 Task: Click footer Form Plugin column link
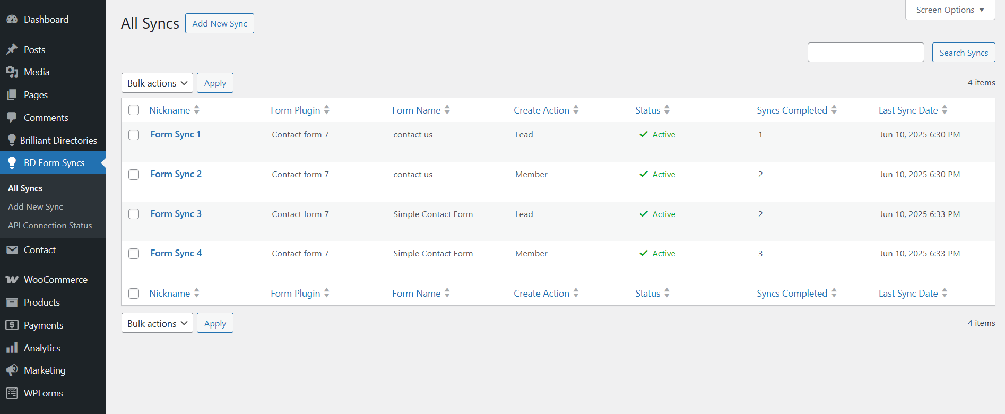[296, 294]
